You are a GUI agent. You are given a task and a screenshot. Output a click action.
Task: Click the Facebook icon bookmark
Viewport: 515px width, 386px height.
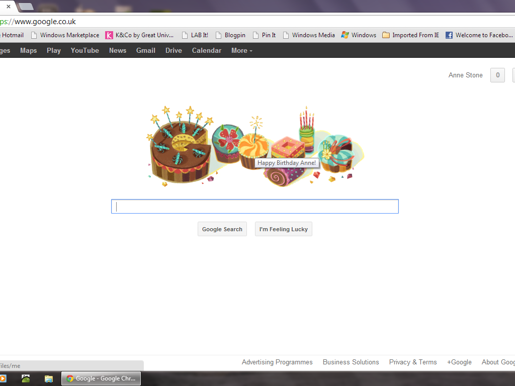tap(449, 35)
